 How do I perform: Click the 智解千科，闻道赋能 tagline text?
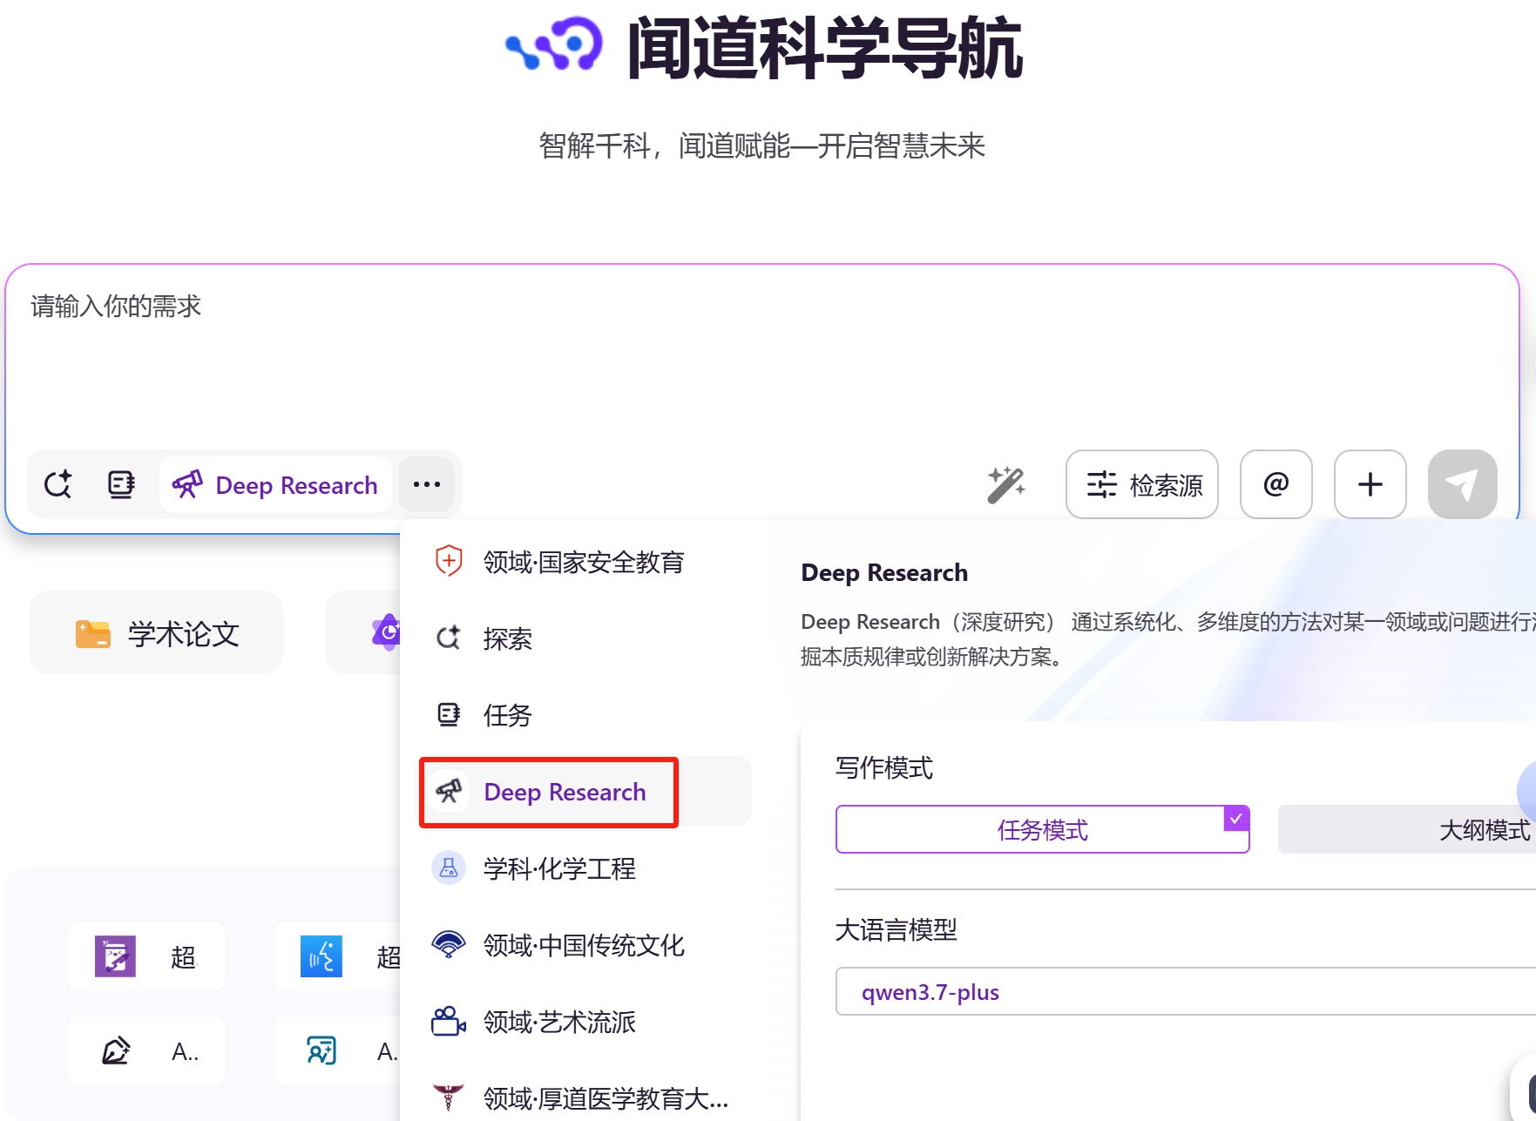pos(762,145)
